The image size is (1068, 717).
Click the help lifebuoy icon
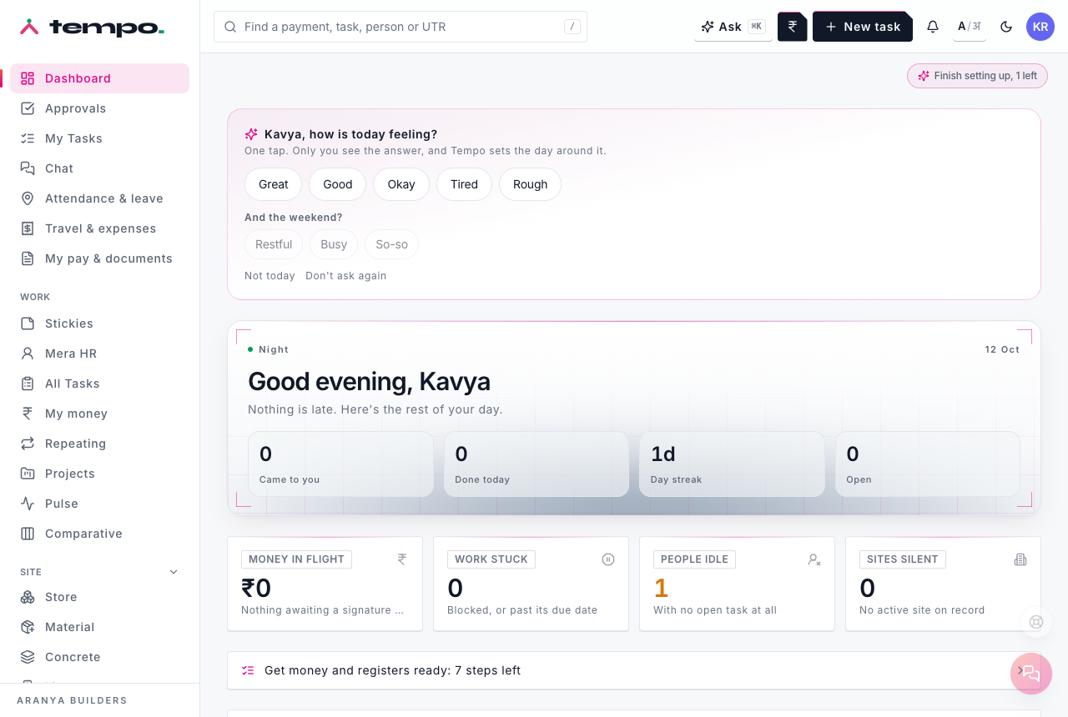[x=1036, y=621]
